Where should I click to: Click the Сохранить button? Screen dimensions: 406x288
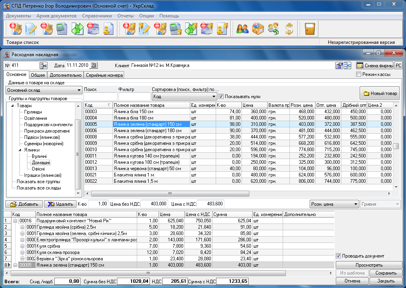pyautogui.click(x=386, y=273)
